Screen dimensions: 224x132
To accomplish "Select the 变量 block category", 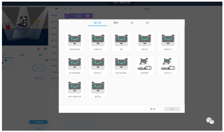I will (x=54, y=66).
